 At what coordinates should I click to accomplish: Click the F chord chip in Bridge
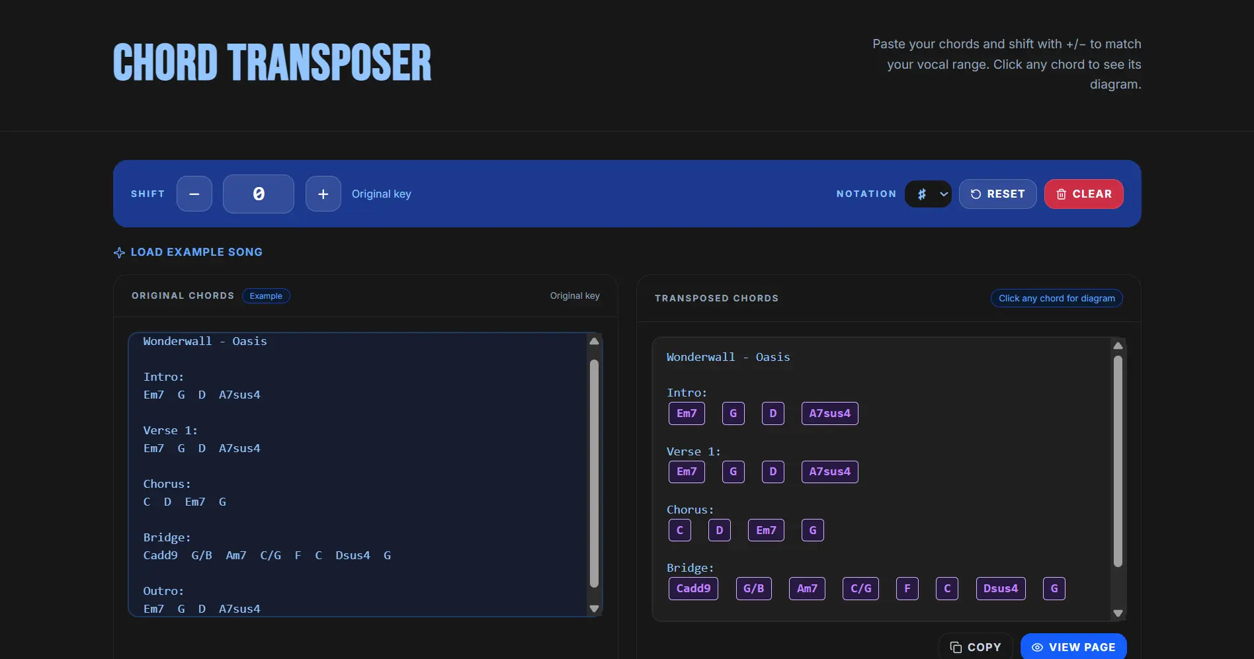[x=907, y=588]
